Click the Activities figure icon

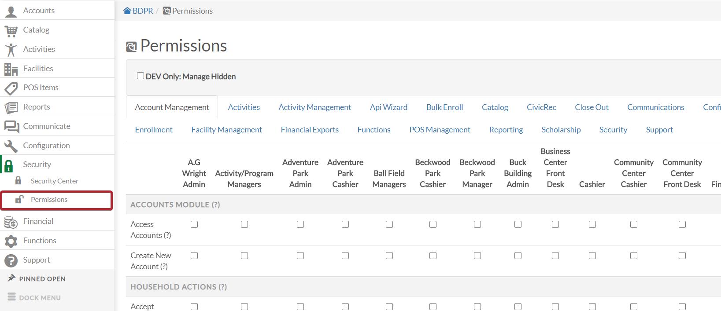[x=11, y=50]
